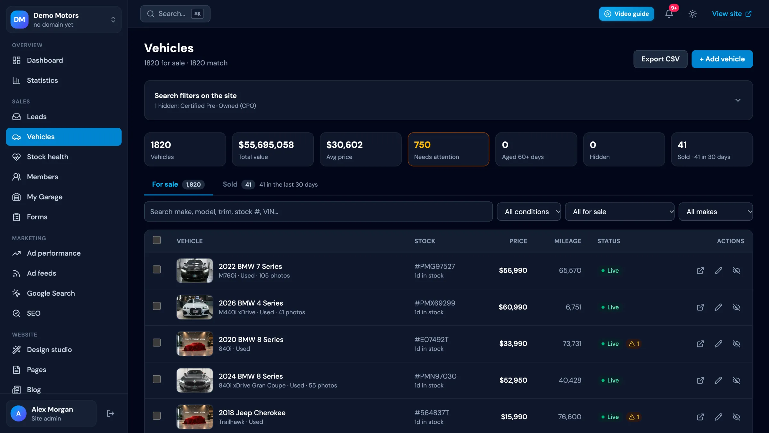Open the All for sale dropdown
The height and width of the screenshot is (433, 769).
(619, 212)
